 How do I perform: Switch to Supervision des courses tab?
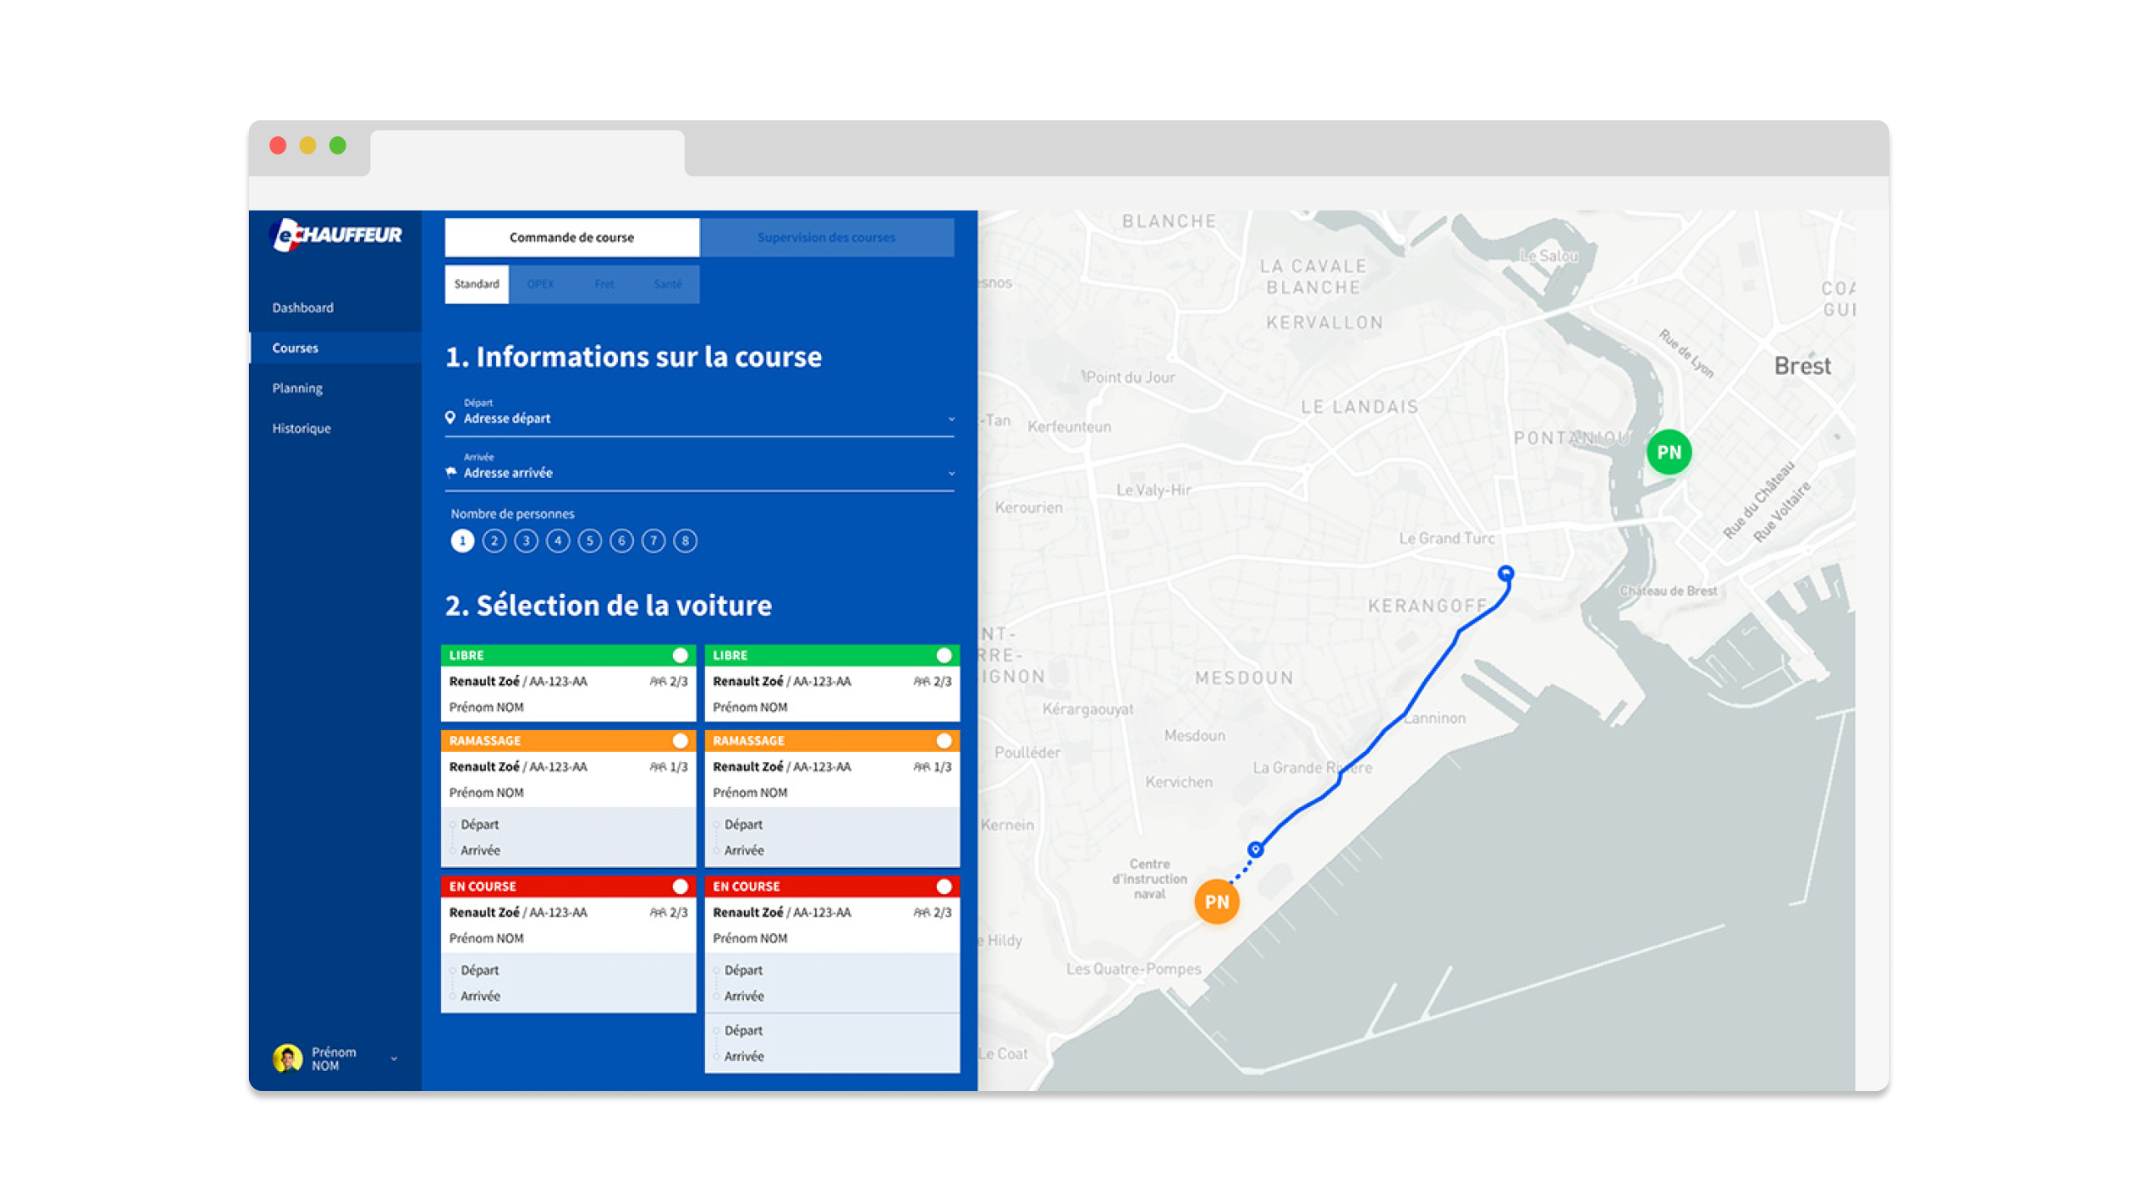click(x=826, y=237)
